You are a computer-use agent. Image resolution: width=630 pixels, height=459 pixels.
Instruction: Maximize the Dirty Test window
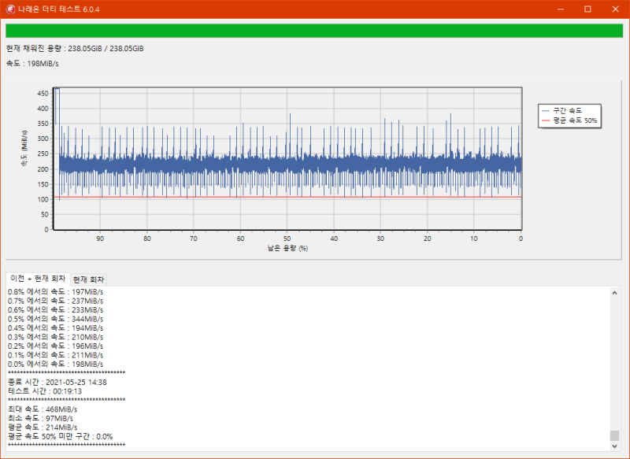click(x=587, y=9)
